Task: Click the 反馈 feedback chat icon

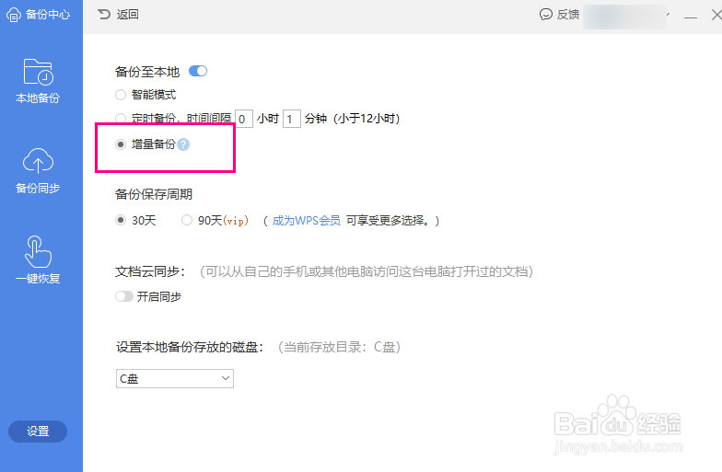Action: point(545,15)
